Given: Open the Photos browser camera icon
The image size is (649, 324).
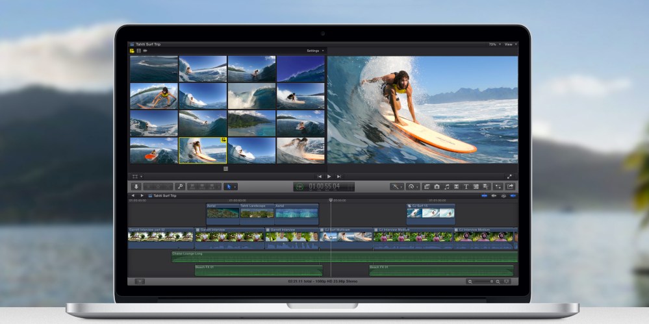Looking at the screenshot, I should (x=437, y=186).
